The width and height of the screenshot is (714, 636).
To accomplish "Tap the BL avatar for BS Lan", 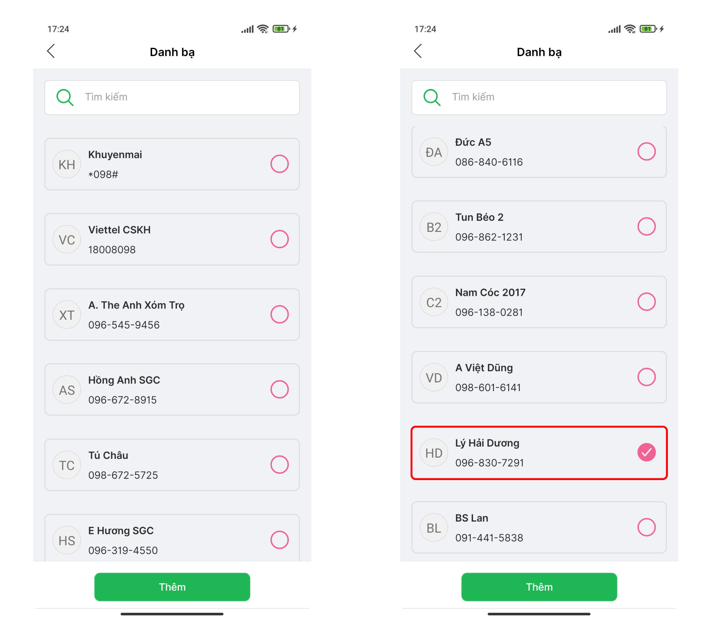I will [434, 528].
